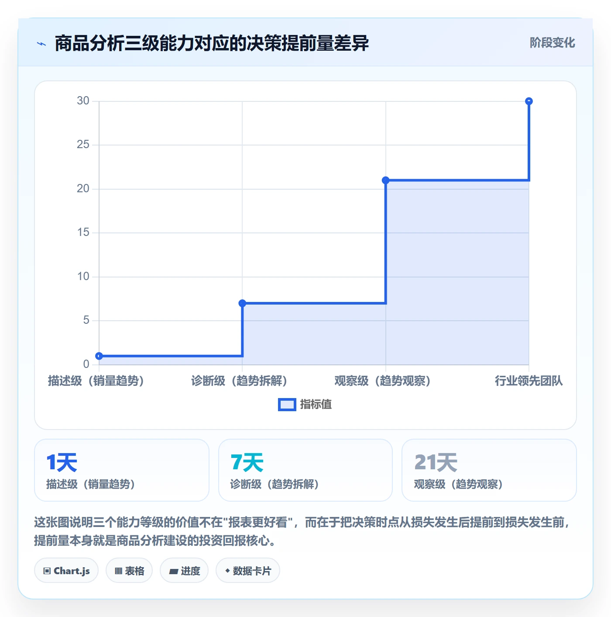This screenshot has height=617, width=611.
Task: Click the y-axis value 20
Action: click(83, 189)
